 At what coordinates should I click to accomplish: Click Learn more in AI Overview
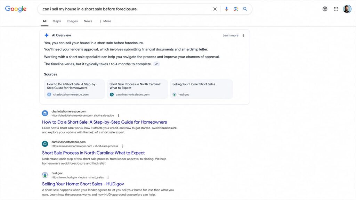230,35
